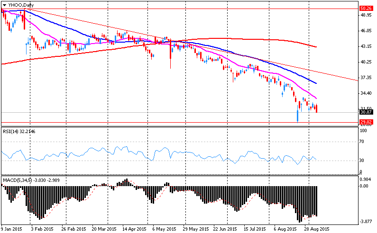Click the RSI 70 level label

362,142
